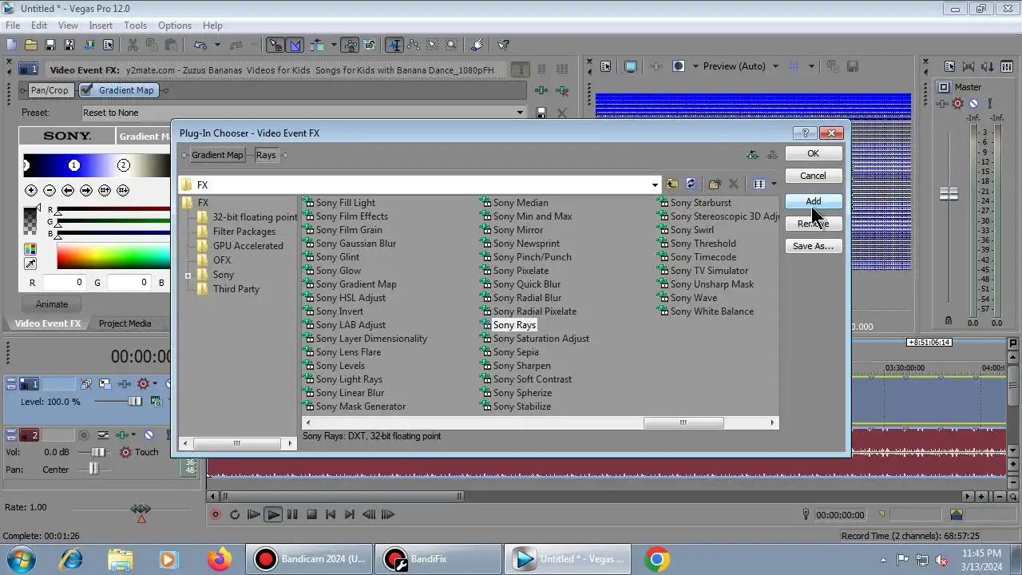Open the FX folder path dropdown

click(x=655, y=184)
